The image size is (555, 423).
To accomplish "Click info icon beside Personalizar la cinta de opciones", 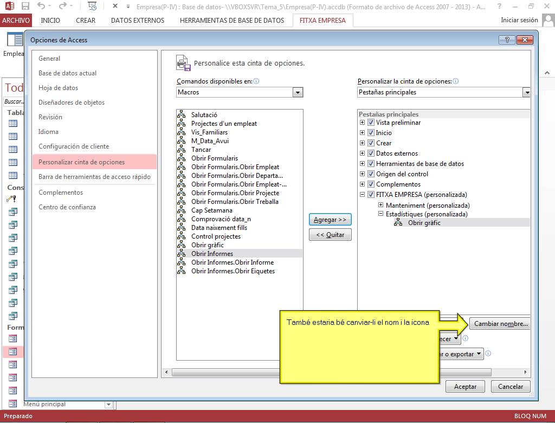I will (x=455, y=81).
